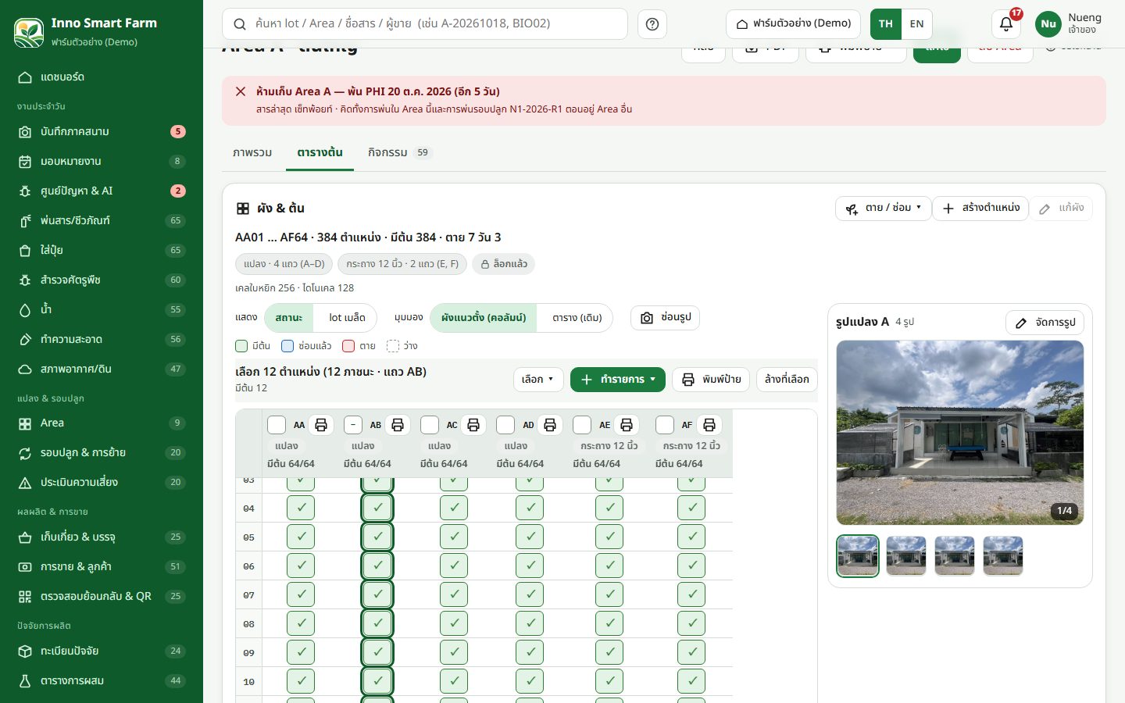The height and width of the screenshot is (703, 1125).
Task: Open field photo log sidebar item
Action: [102, 131]
